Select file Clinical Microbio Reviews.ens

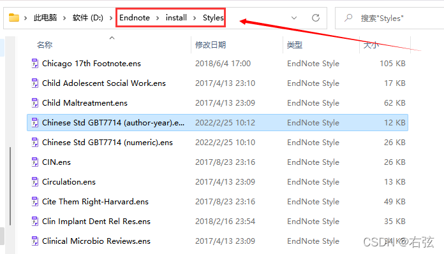(x=96, y=241)
